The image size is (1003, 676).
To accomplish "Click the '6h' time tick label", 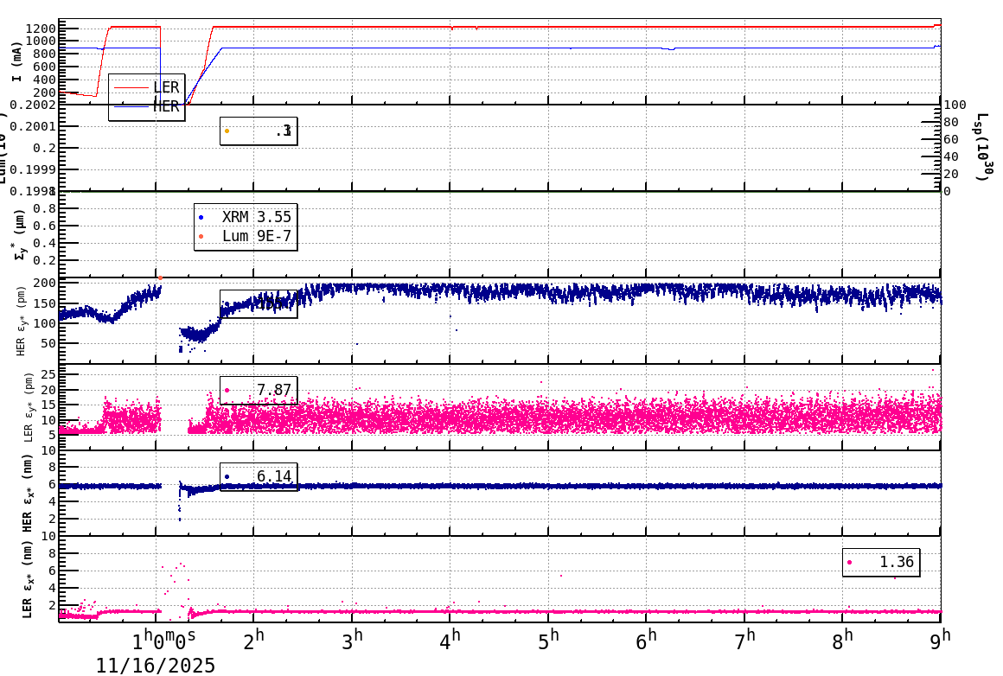I will (646, 641).
